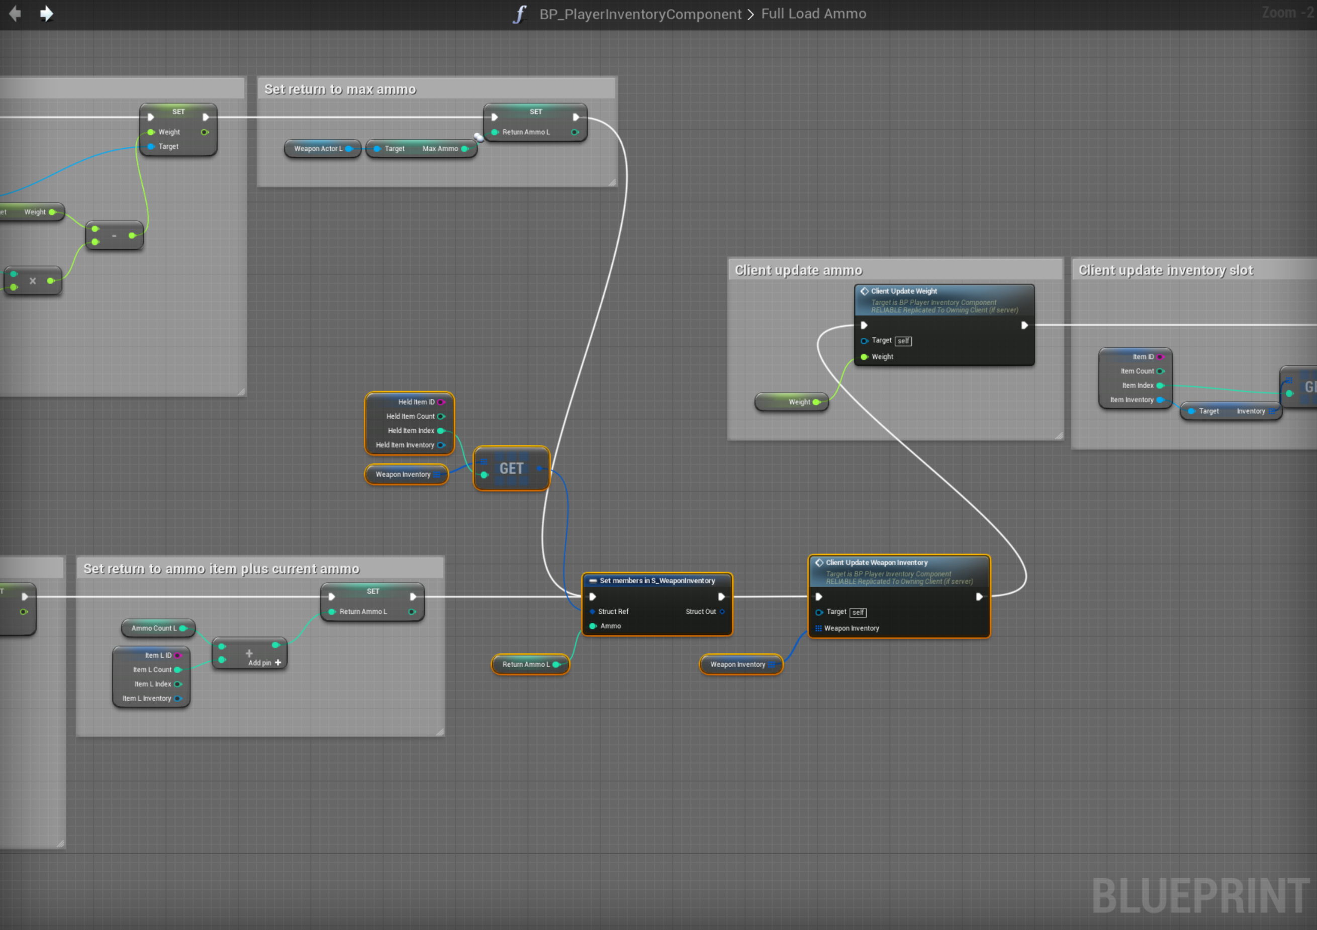The width and height of the screenshot is (1317, 930).
Task: Click collapse icon on Set members node title
Action: 593,581
